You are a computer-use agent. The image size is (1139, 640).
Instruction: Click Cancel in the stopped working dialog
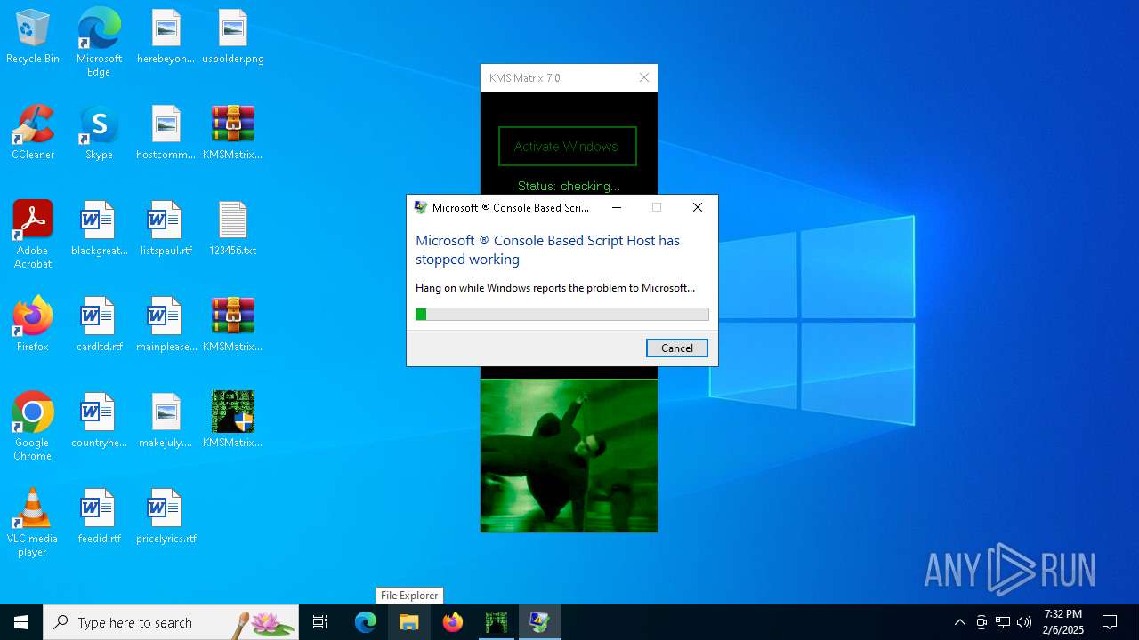coord(677,348)
